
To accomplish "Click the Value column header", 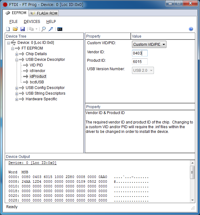I will (x=163, y=36).
